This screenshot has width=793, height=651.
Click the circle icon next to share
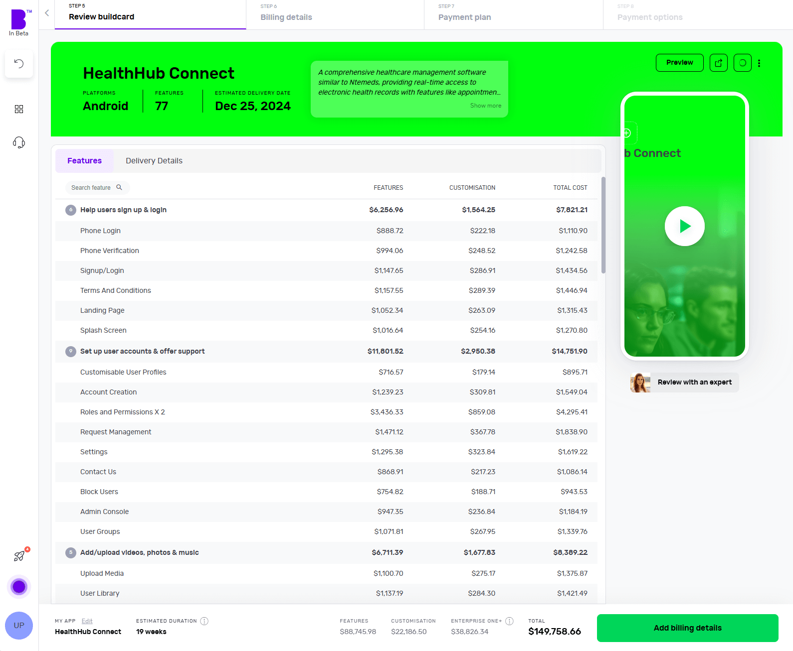coord(743,63)
